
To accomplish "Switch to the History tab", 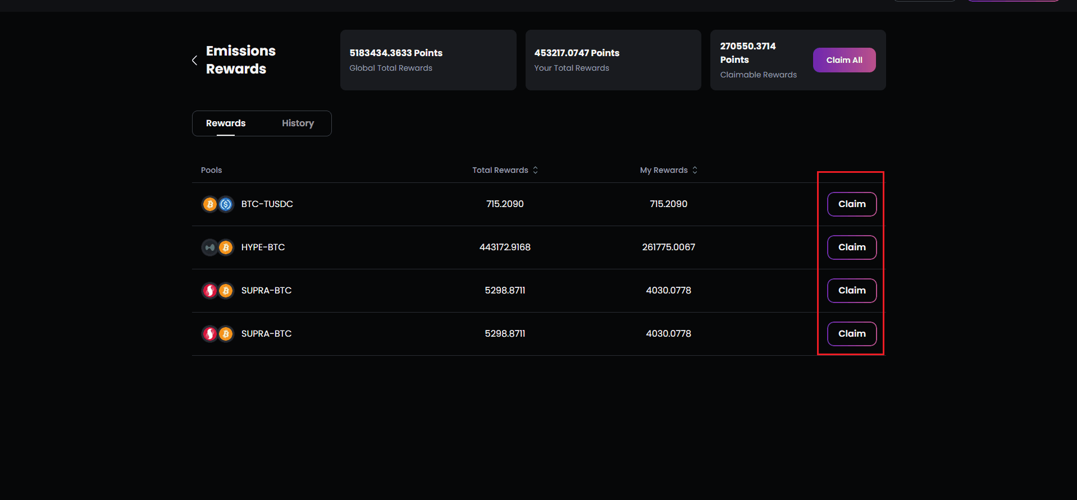I will pyautogui.click(x=298, y=123).
